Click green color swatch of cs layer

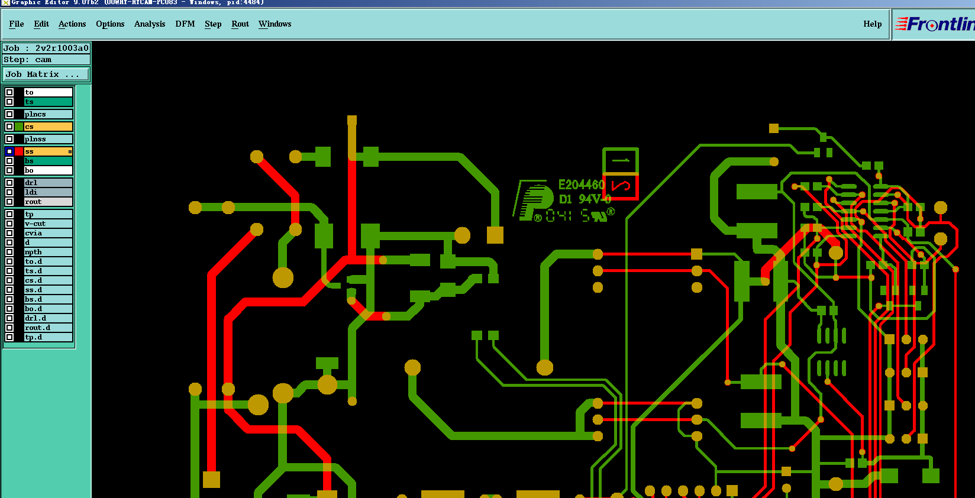19,127
